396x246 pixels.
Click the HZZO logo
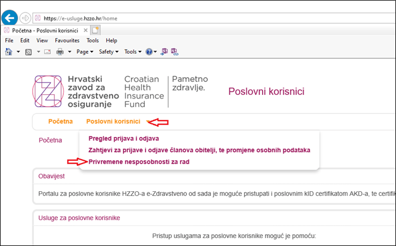click(x=49, y=91)
